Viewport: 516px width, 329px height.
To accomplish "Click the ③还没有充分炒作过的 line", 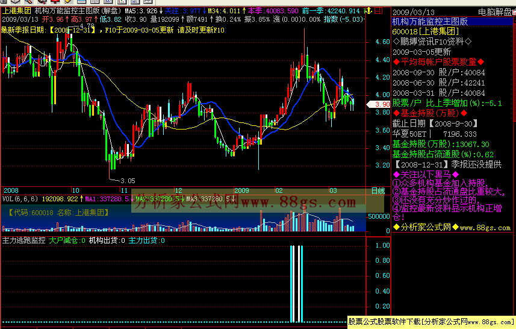I will pos(436,200).
